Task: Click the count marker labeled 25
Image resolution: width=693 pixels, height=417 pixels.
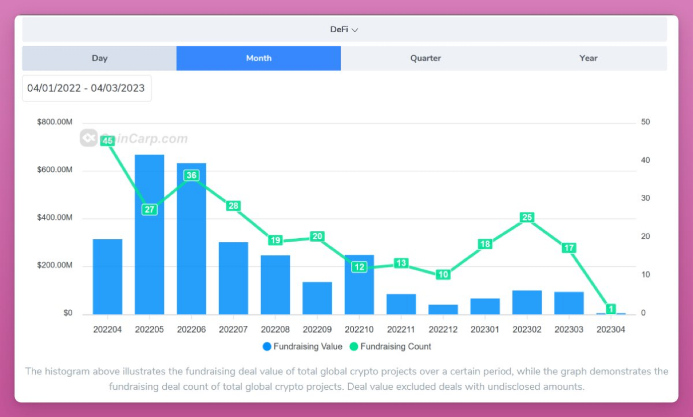Action: click(x=527, y=218)
